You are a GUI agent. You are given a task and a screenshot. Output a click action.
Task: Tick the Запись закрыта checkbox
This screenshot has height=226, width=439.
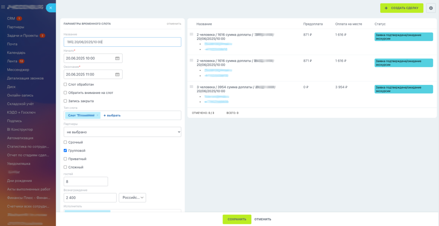pos(65,101)
